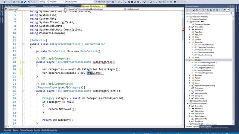This screenshot has width=239, height=134.
Task: Click the Home icon in Solution Explorer toolbar
Action: click(193, 10)
